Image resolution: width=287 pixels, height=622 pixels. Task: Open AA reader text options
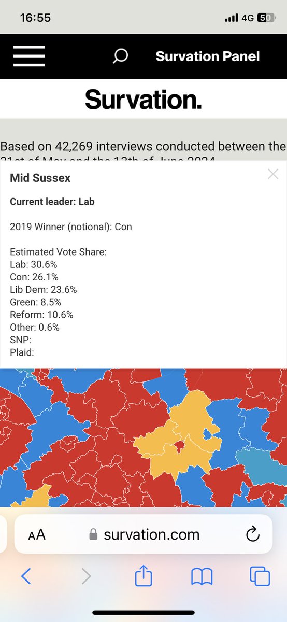click(x=37, y=535)
